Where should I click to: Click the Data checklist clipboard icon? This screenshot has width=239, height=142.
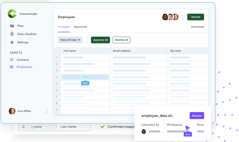[12, 34]
